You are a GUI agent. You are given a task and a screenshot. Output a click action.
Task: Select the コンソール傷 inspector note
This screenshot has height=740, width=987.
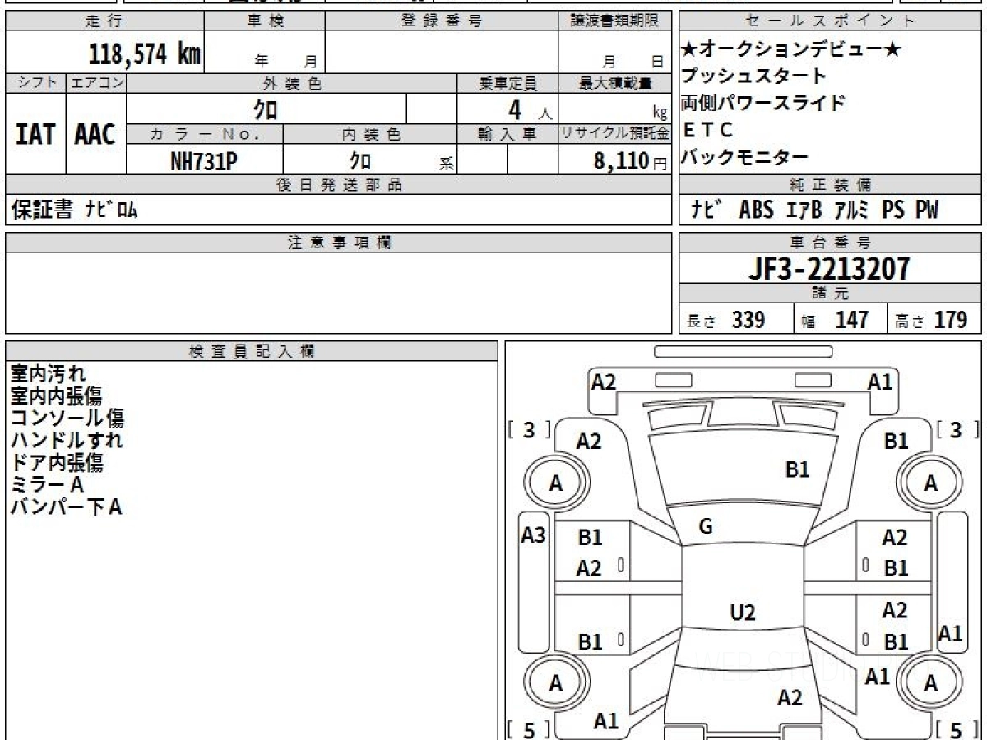tap(67, 419)
